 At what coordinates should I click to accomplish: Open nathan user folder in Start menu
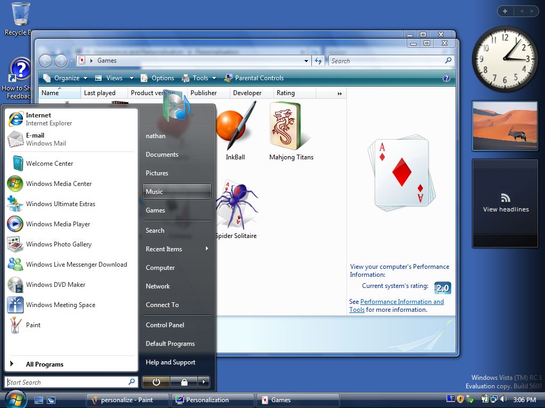click(x=177, y=135)
